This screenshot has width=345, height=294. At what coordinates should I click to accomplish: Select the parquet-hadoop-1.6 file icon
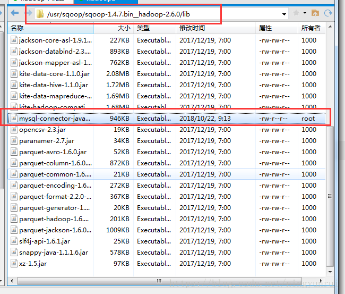point(14,219)
